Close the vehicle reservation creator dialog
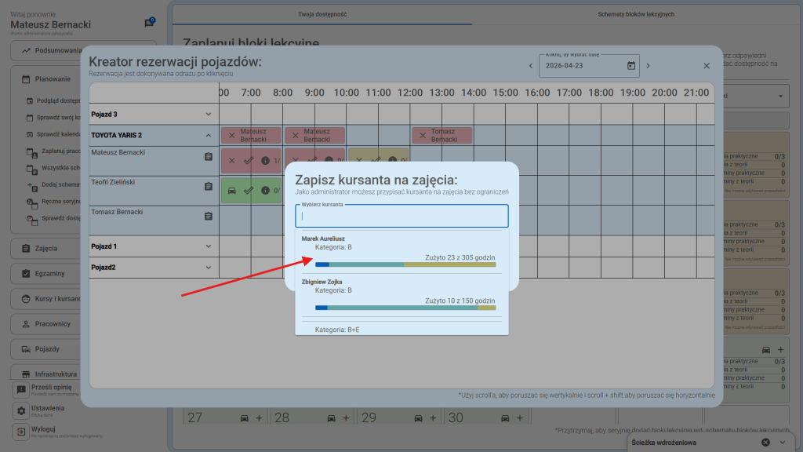The height and width of the screenshot is (452, 803). 706,66
